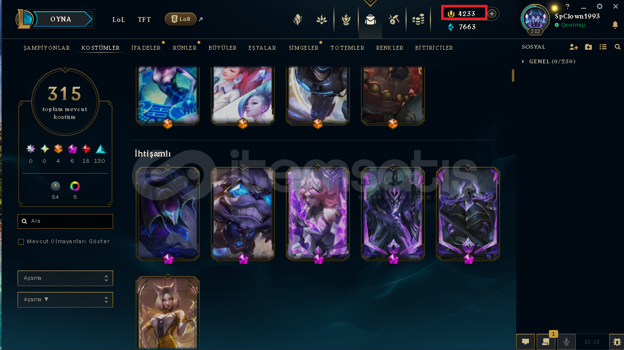Open the first Aşama dropdown

tap(65, 278)
